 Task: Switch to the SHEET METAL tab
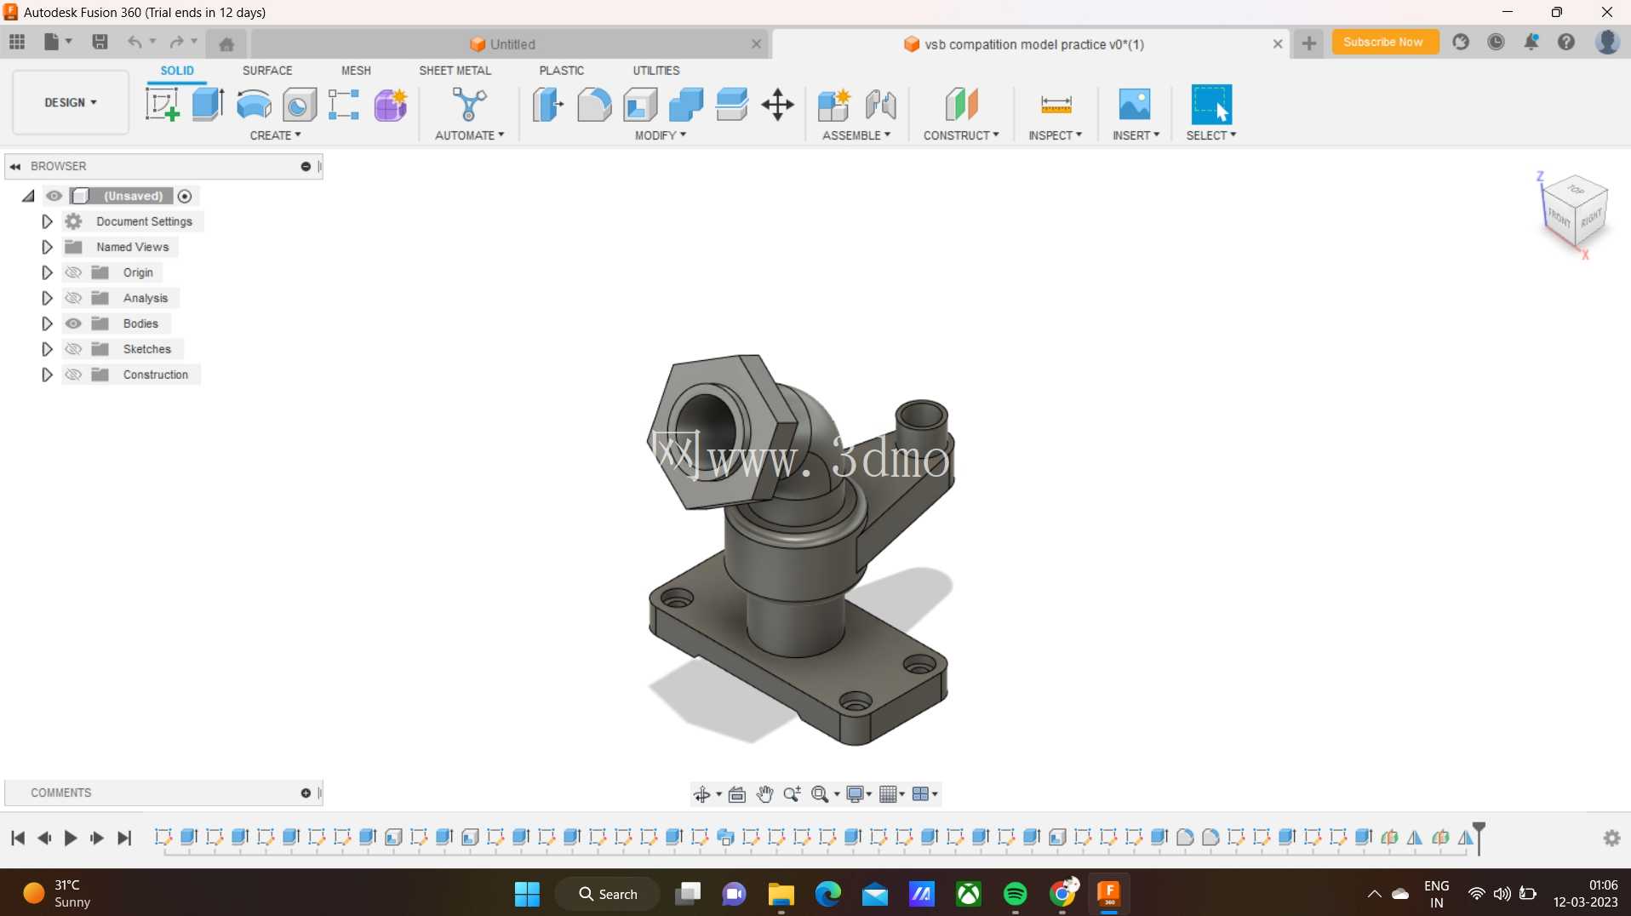455,71
